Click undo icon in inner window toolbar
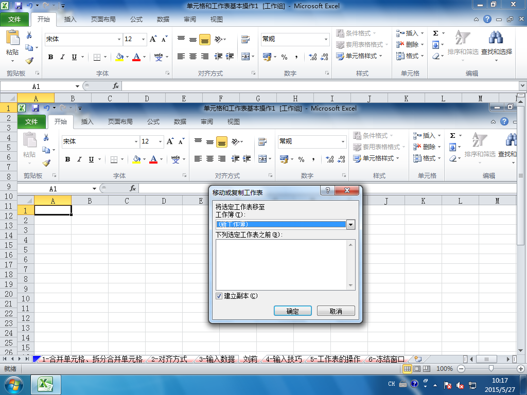527x395 pixels. [x=46, y=108]
